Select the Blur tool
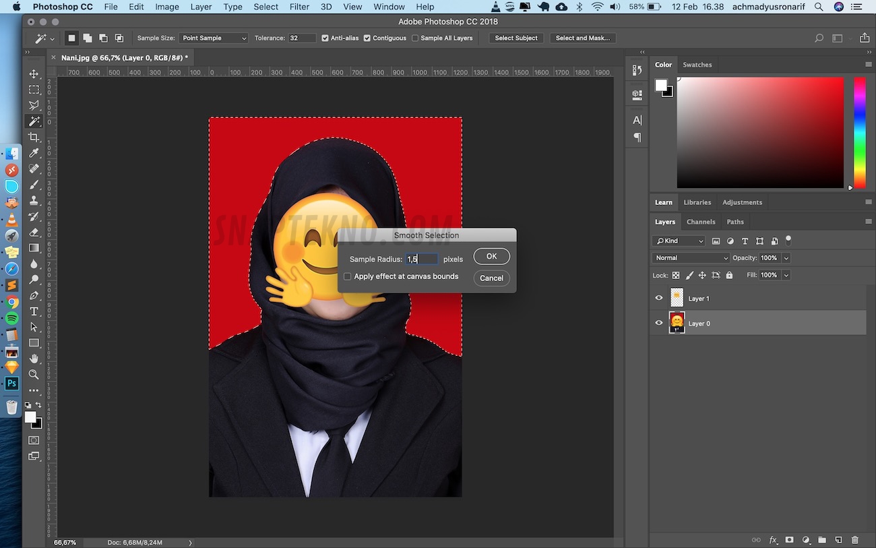This screenshot has width=876, height=548. [34, 264]
